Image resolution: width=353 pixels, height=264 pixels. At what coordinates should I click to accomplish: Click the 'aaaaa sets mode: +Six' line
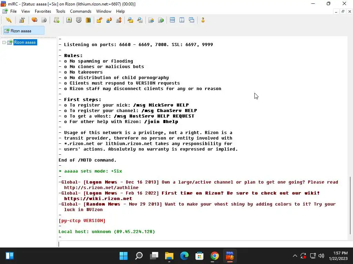pos(90,171)
